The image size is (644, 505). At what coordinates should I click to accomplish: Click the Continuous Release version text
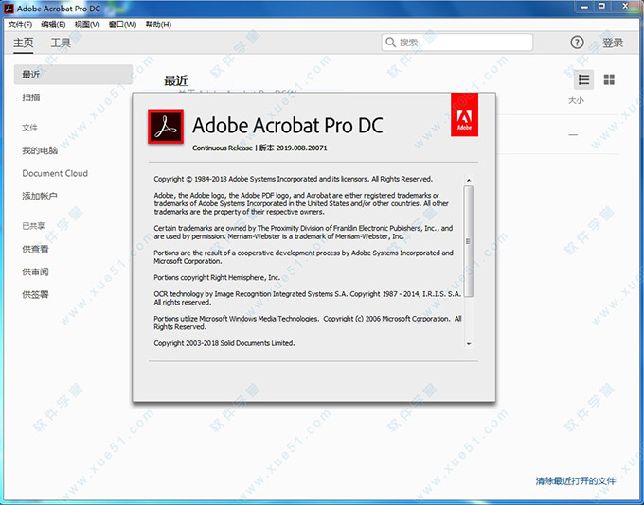click(259, 148)
